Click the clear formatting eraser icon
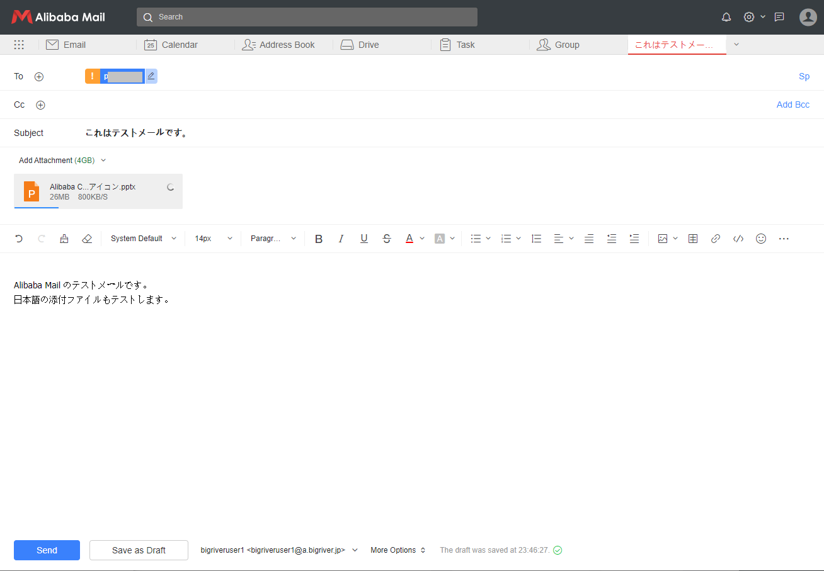Image resolution: width=824 pixels, height=571 pixels. tap(87, 239)
